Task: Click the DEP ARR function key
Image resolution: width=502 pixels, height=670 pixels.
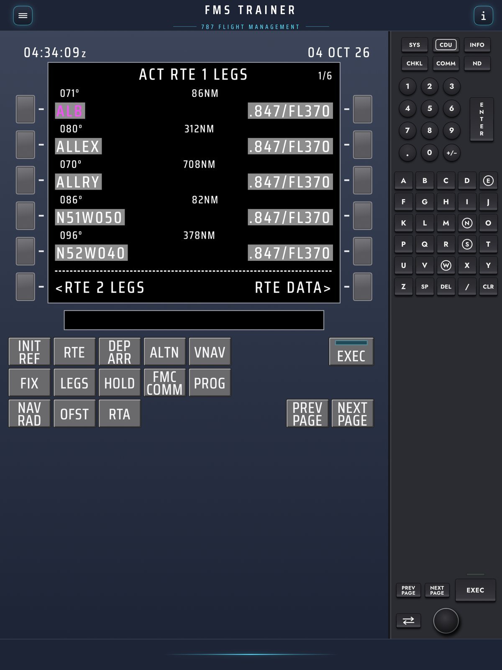Action: pyautogui.click(x=120, y=352)
